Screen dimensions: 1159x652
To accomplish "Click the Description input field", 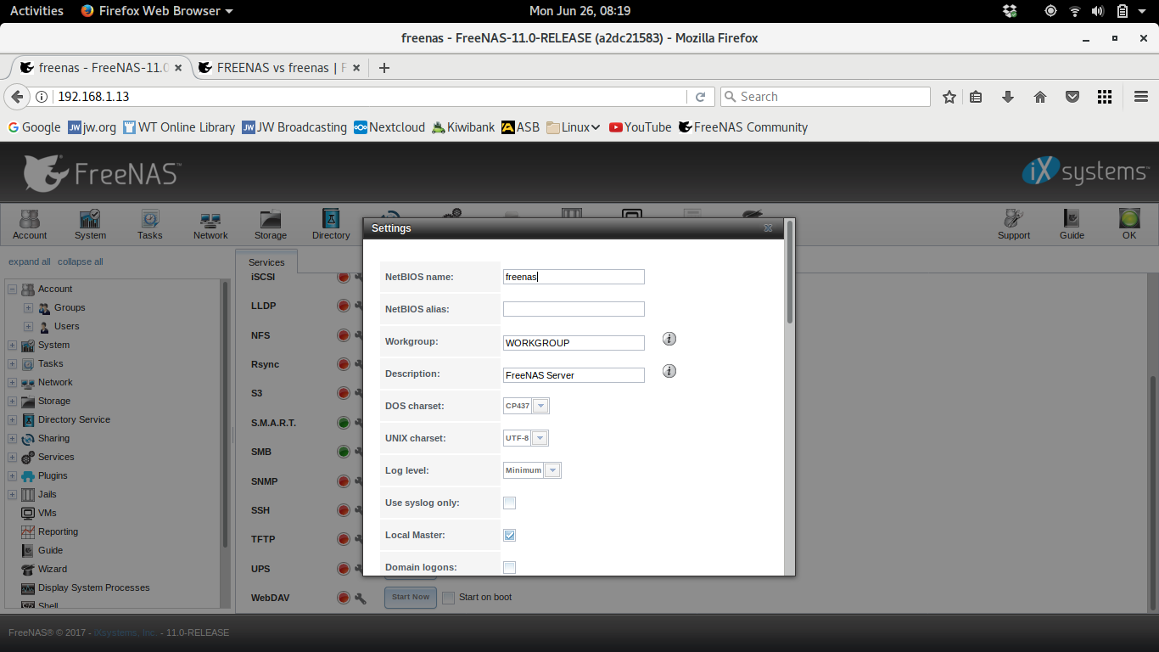I will 574,375.
